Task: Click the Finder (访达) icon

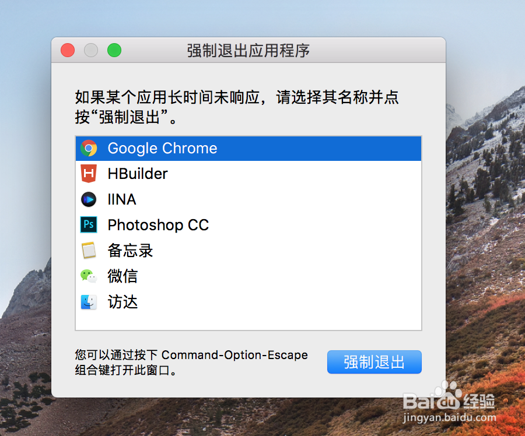Action: [89, 302]
